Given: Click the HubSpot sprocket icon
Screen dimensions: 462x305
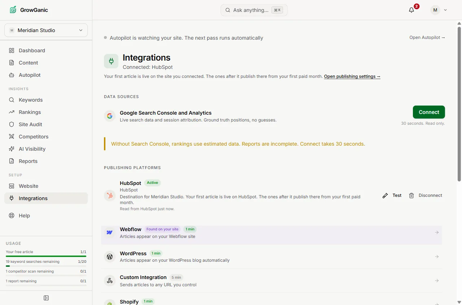Looking at the screenshot, I should coord(110,195).
